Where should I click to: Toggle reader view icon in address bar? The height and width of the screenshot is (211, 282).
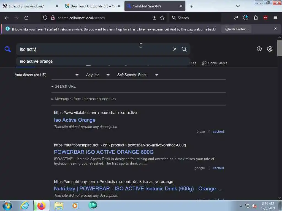click(154, 18)
